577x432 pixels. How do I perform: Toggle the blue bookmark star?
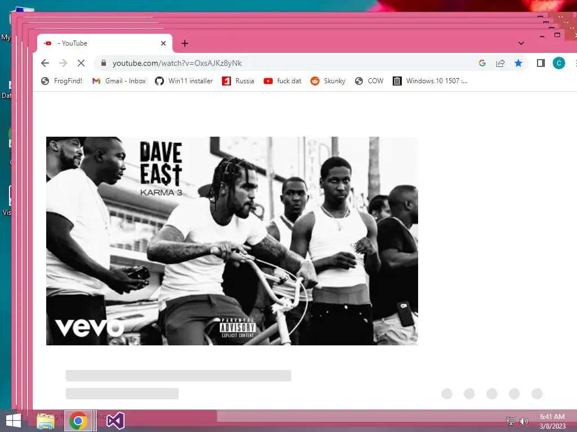tap(518, 63)
